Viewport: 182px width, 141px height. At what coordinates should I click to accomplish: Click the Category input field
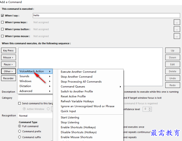click(x=35, y=98)
